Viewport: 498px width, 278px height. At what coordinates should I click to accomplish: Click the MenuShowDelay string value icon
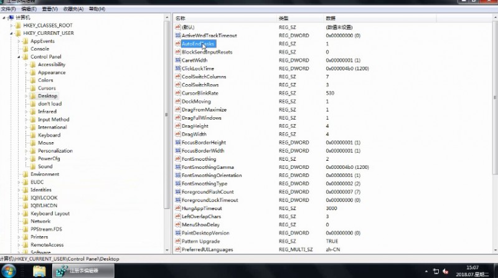pyautogui.click(x=178, y=224)
